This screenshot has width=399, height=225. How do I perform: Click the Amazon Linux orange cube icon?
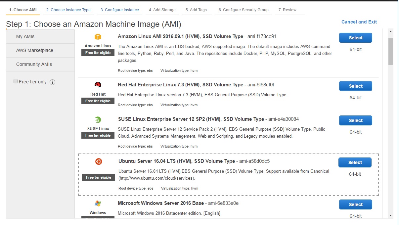click(x=98, y=37)
